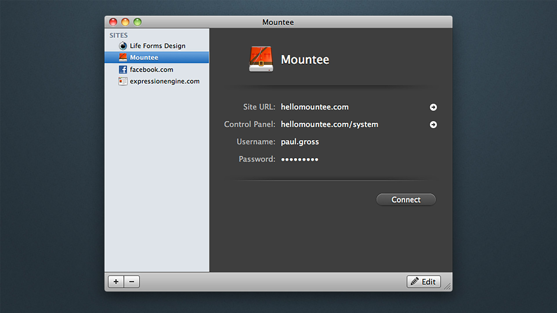Click the expressionengine.com page icon

pyautogui.click(x=123, y=81)
